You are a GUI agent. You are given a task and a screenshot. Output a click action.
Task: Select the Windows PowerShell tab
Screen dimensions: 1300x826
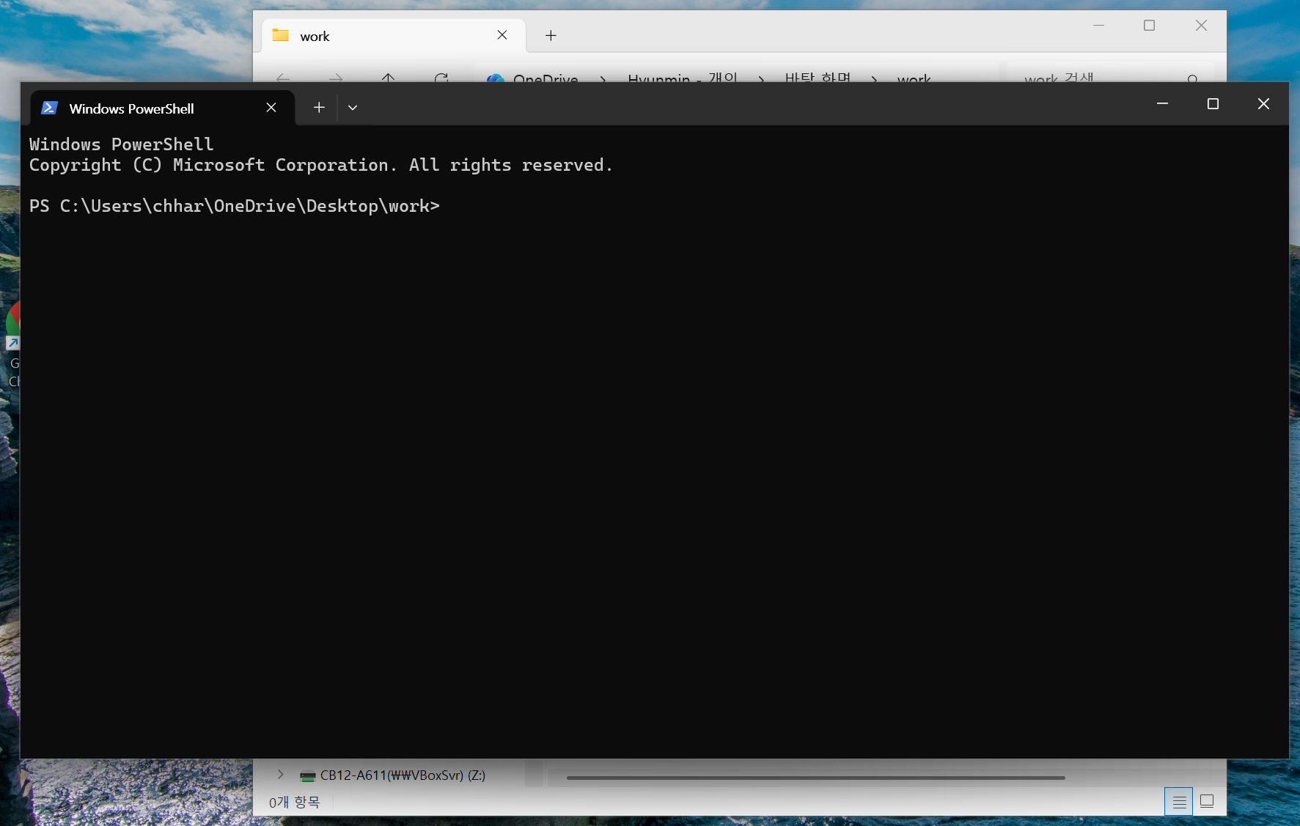point(163,108)
